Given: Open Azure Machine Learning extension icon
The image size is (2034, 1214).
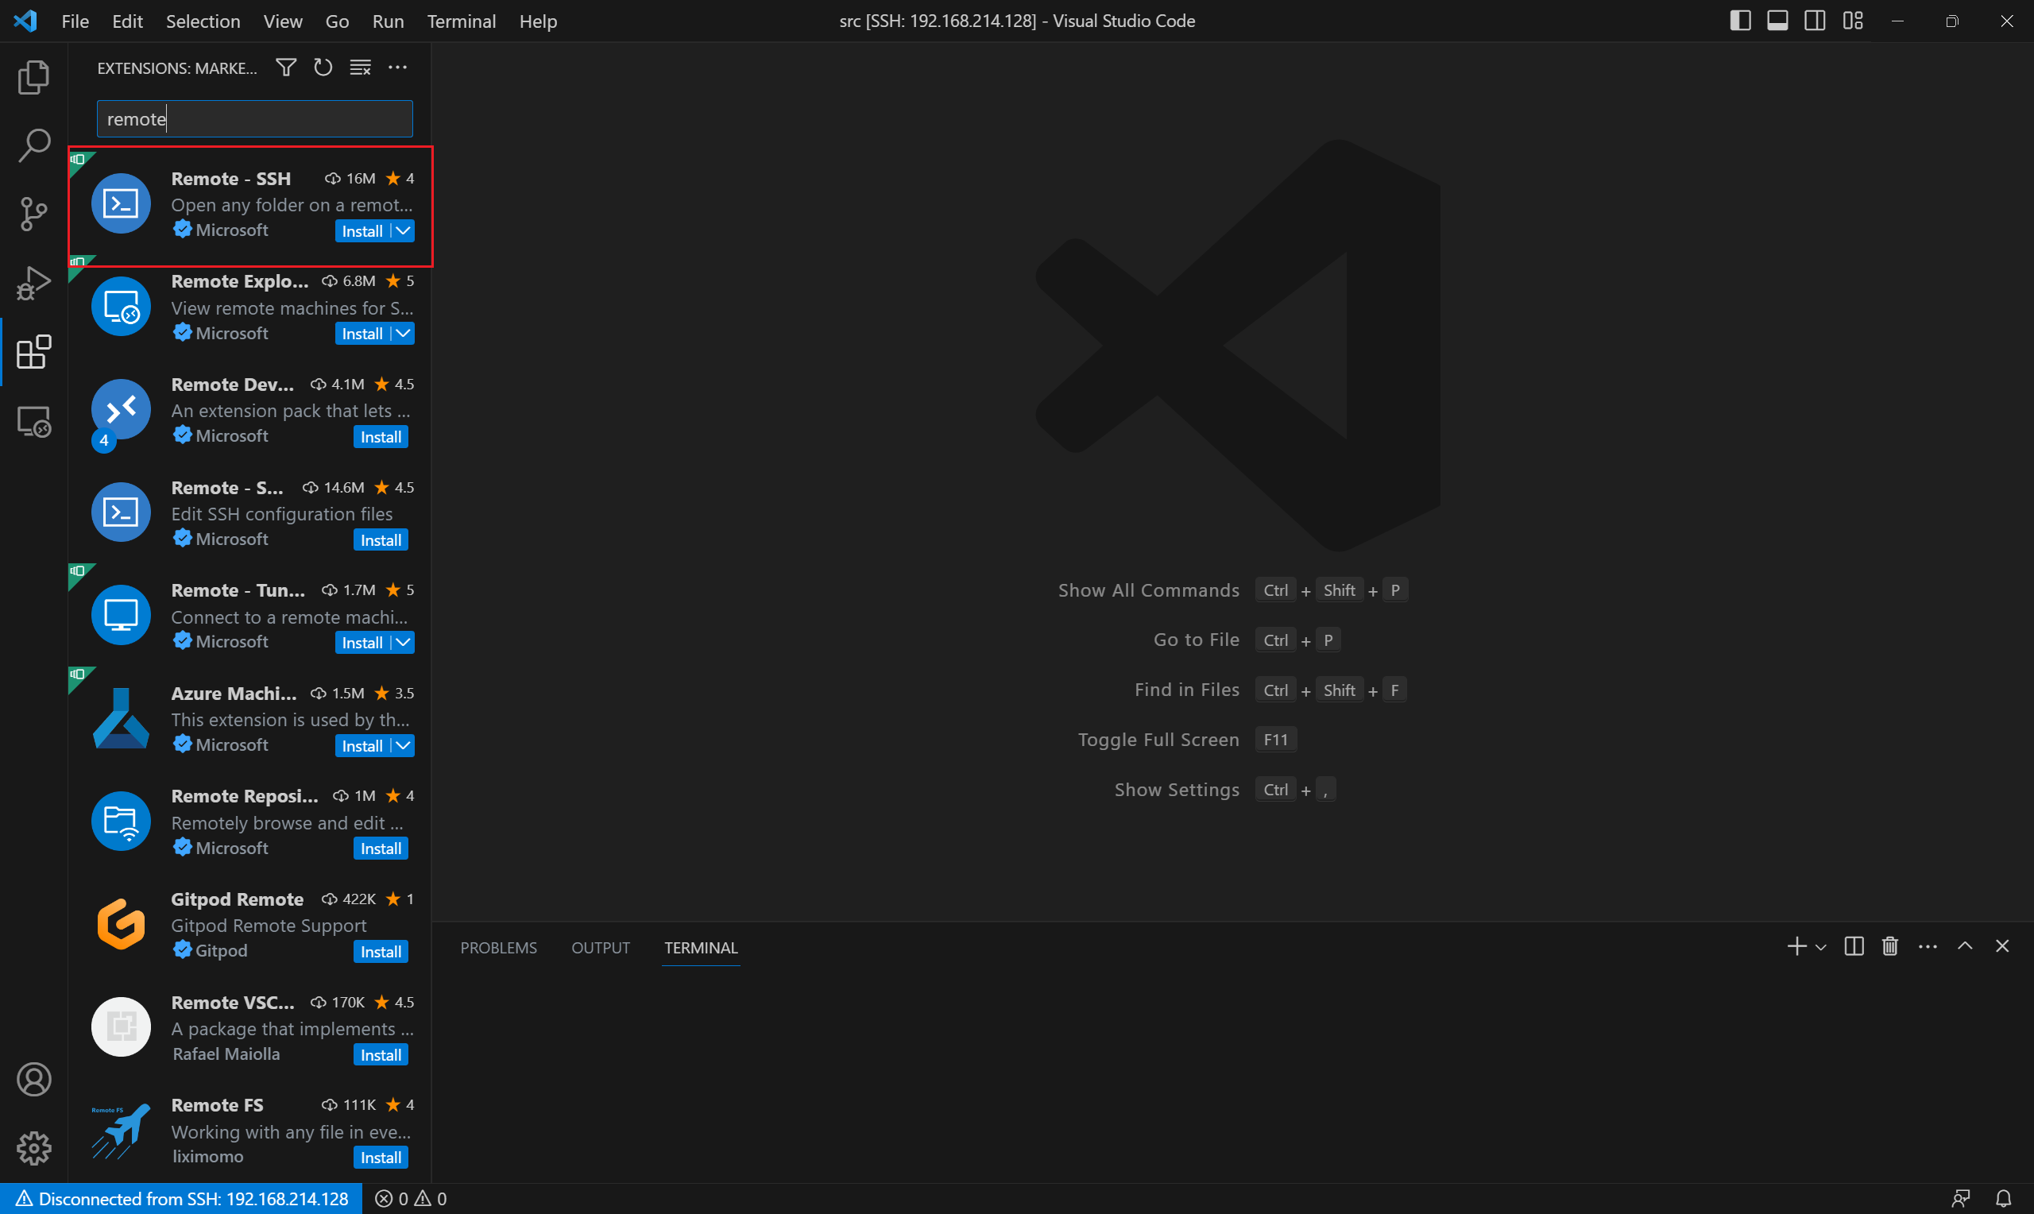Looking at the screenshot, I should [x=121, y=718].
